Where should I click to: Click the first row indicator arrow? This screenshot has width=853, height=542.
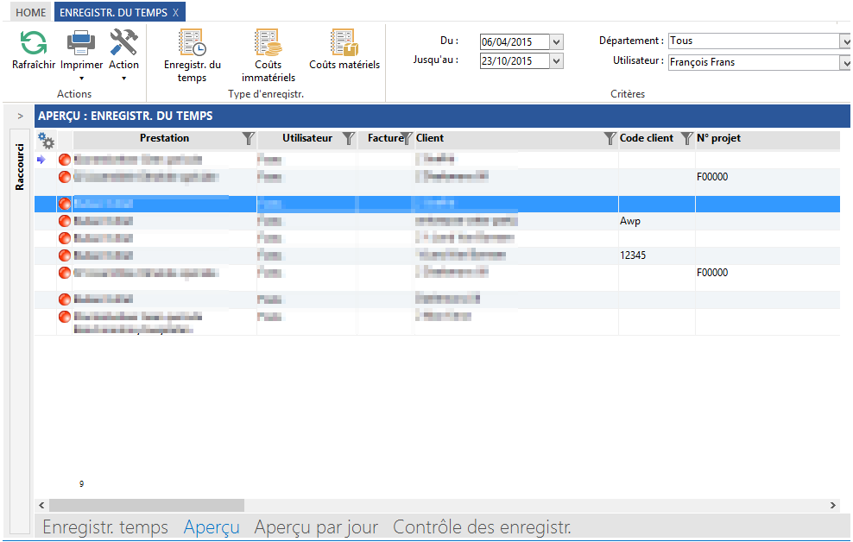point(41,160)
